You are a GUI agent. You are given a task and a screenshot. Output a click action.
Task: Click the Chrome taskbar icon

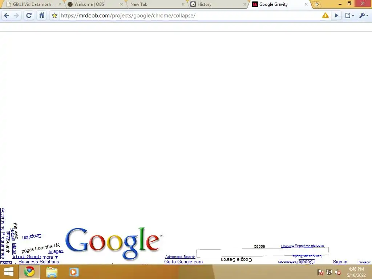pyautogui.click(x=29, y=272)
